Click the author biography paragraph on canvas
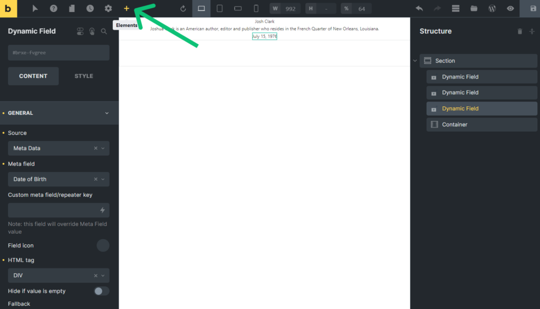Screen dimensions: 540x309 point(265,29)
